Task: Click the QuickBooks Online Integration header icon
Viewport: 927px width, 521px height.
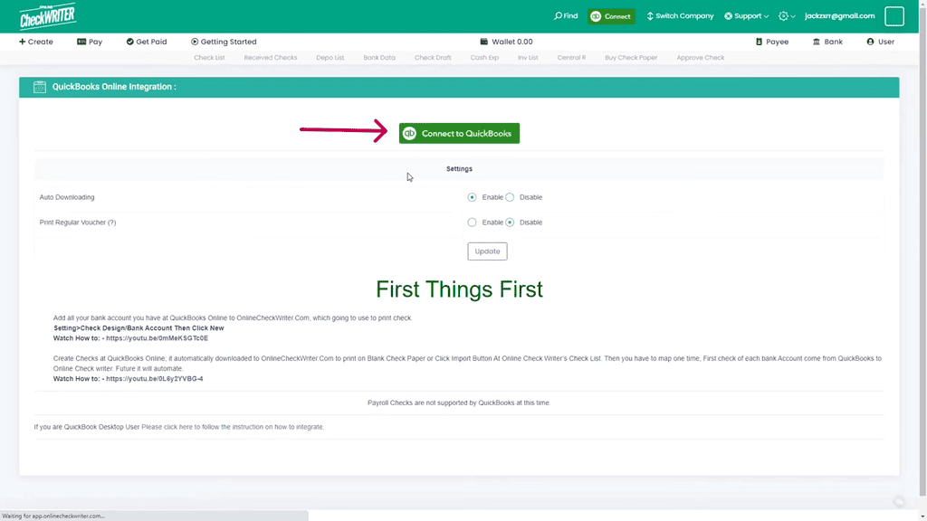Action: (40, 87)
